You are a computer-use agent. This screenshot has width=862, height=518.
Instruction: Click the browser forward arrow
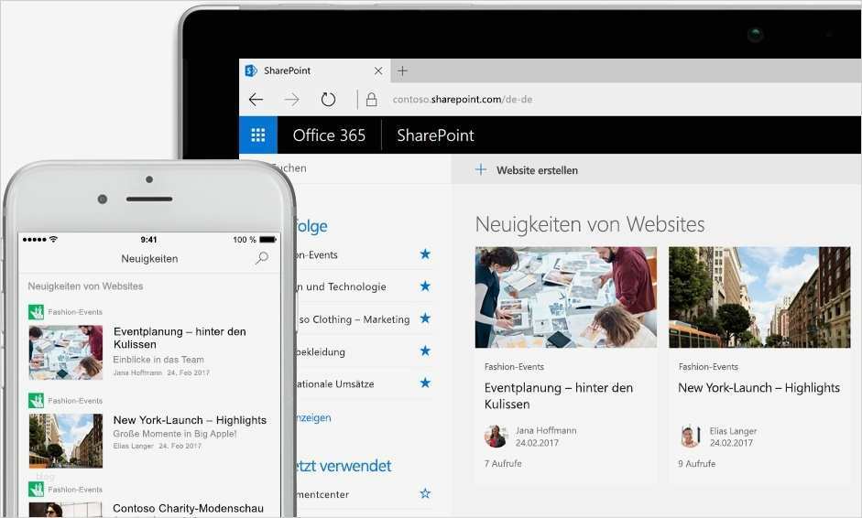pos(292,100)
